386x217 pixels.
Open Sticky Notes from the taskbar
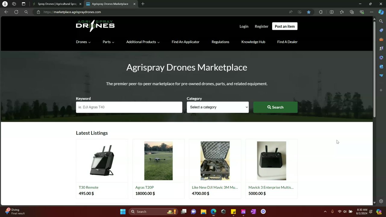(x=233, y=212)
